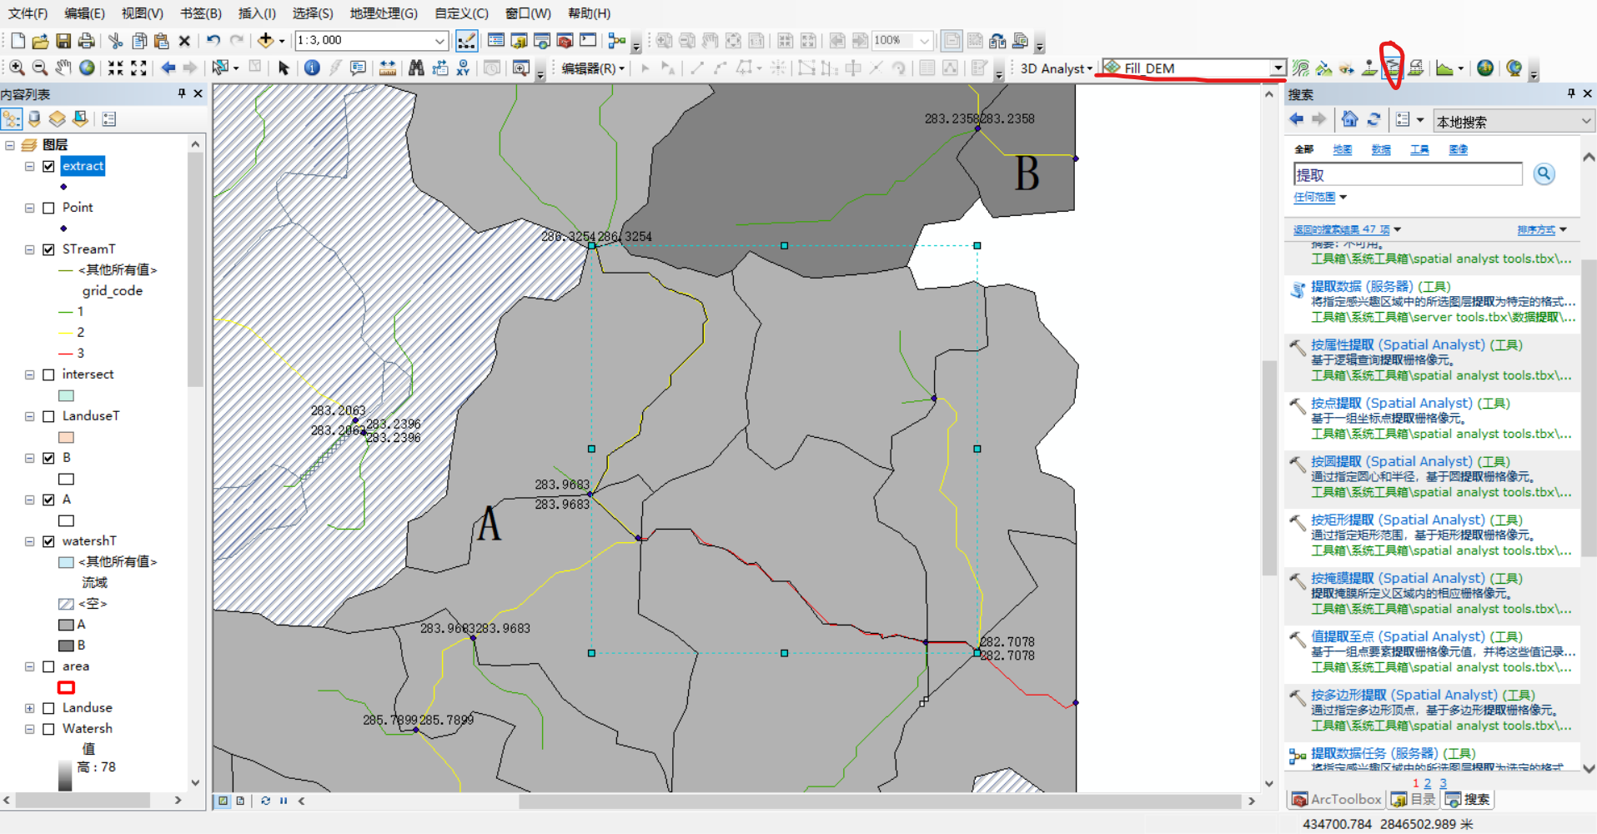Select the Pan hand tool
This screenshot has width=1597, height=834.
click(x=63, y=68)
